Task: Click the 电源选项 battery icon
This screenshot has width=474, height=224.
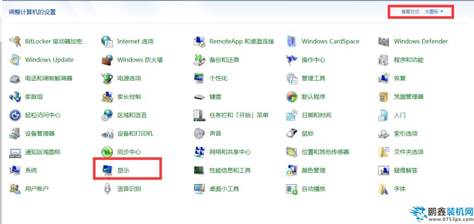Action: 107,78
